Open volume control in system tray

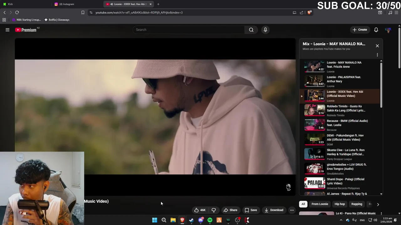coord(375,220)
